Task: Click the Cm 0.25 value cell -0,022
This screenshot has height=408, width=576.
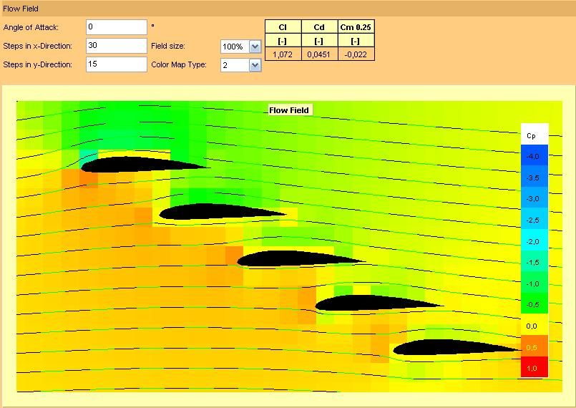Action: click(356, 54)
